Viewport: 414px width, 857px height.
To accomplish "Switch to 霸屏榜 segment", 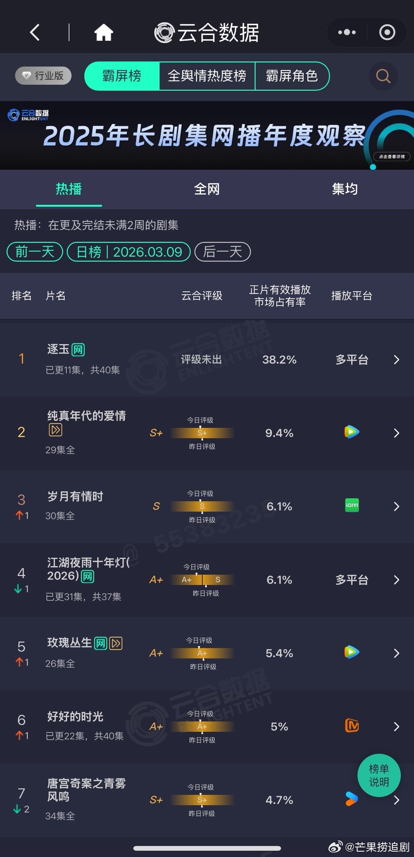I will pos(122,76).
